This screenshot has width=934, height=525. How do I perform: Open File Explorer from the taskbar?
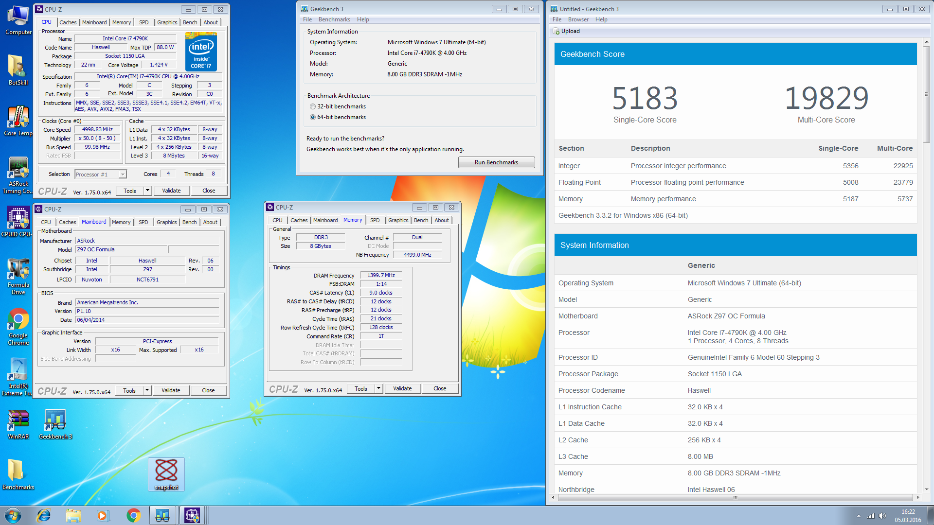coord(73,515)
